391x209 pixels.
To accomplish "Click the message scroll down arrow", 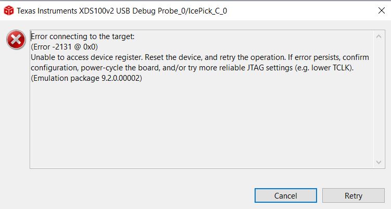I will [379, 162].
